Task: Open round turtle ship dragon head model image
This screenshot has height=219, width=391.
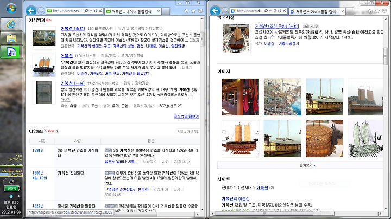Action: [x=324, y=138]
